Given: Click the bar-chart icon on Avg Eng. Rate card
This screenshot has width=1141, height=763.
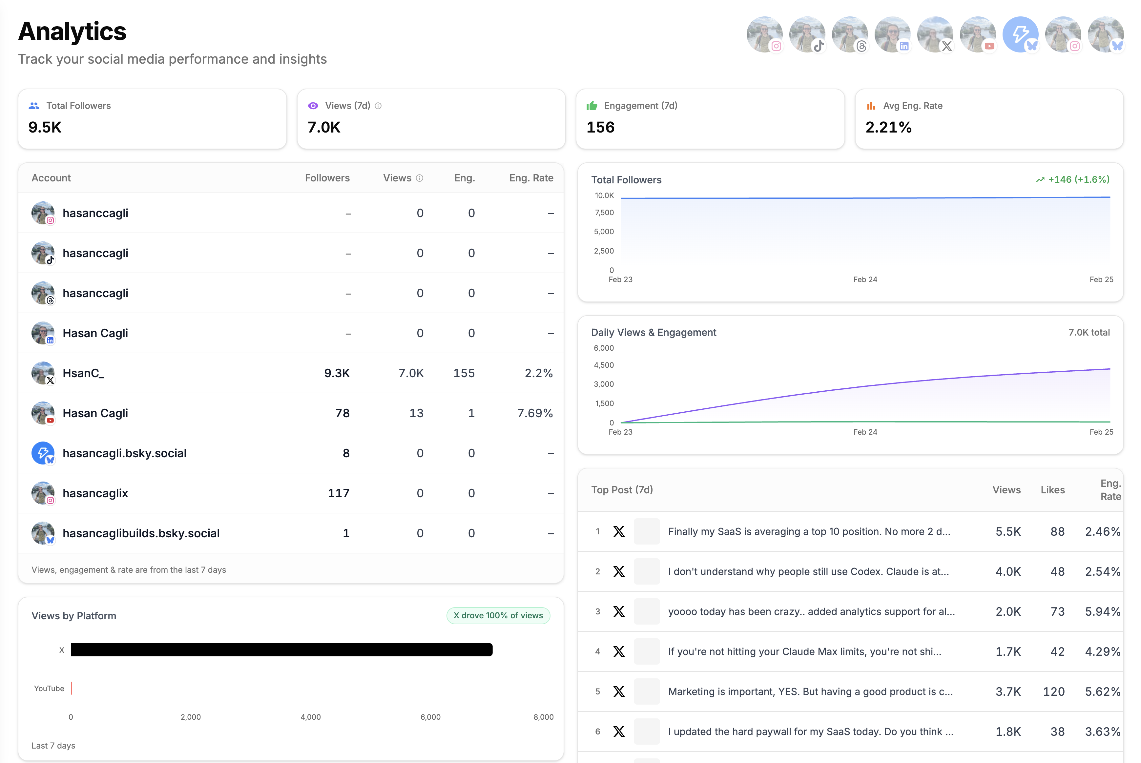Looking at the screenshot, I should pos(871,105).
